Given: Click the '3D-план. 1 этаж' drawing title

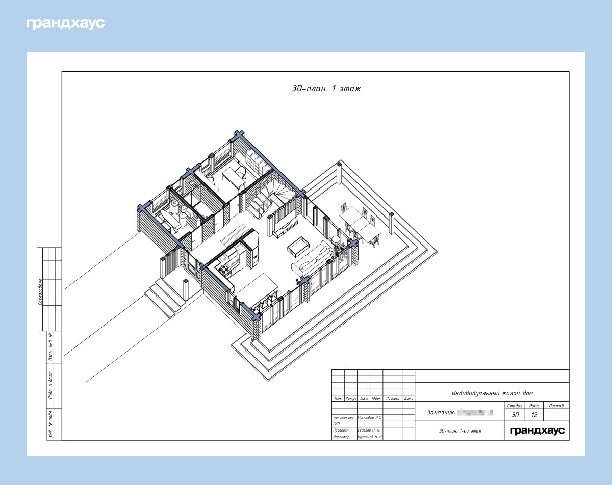Looking at the screenshot, I should pyautogui.click(x=326, y=89).
